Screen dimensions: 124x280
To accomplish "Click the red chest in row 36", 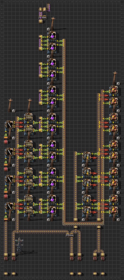I will click(6, 142).
